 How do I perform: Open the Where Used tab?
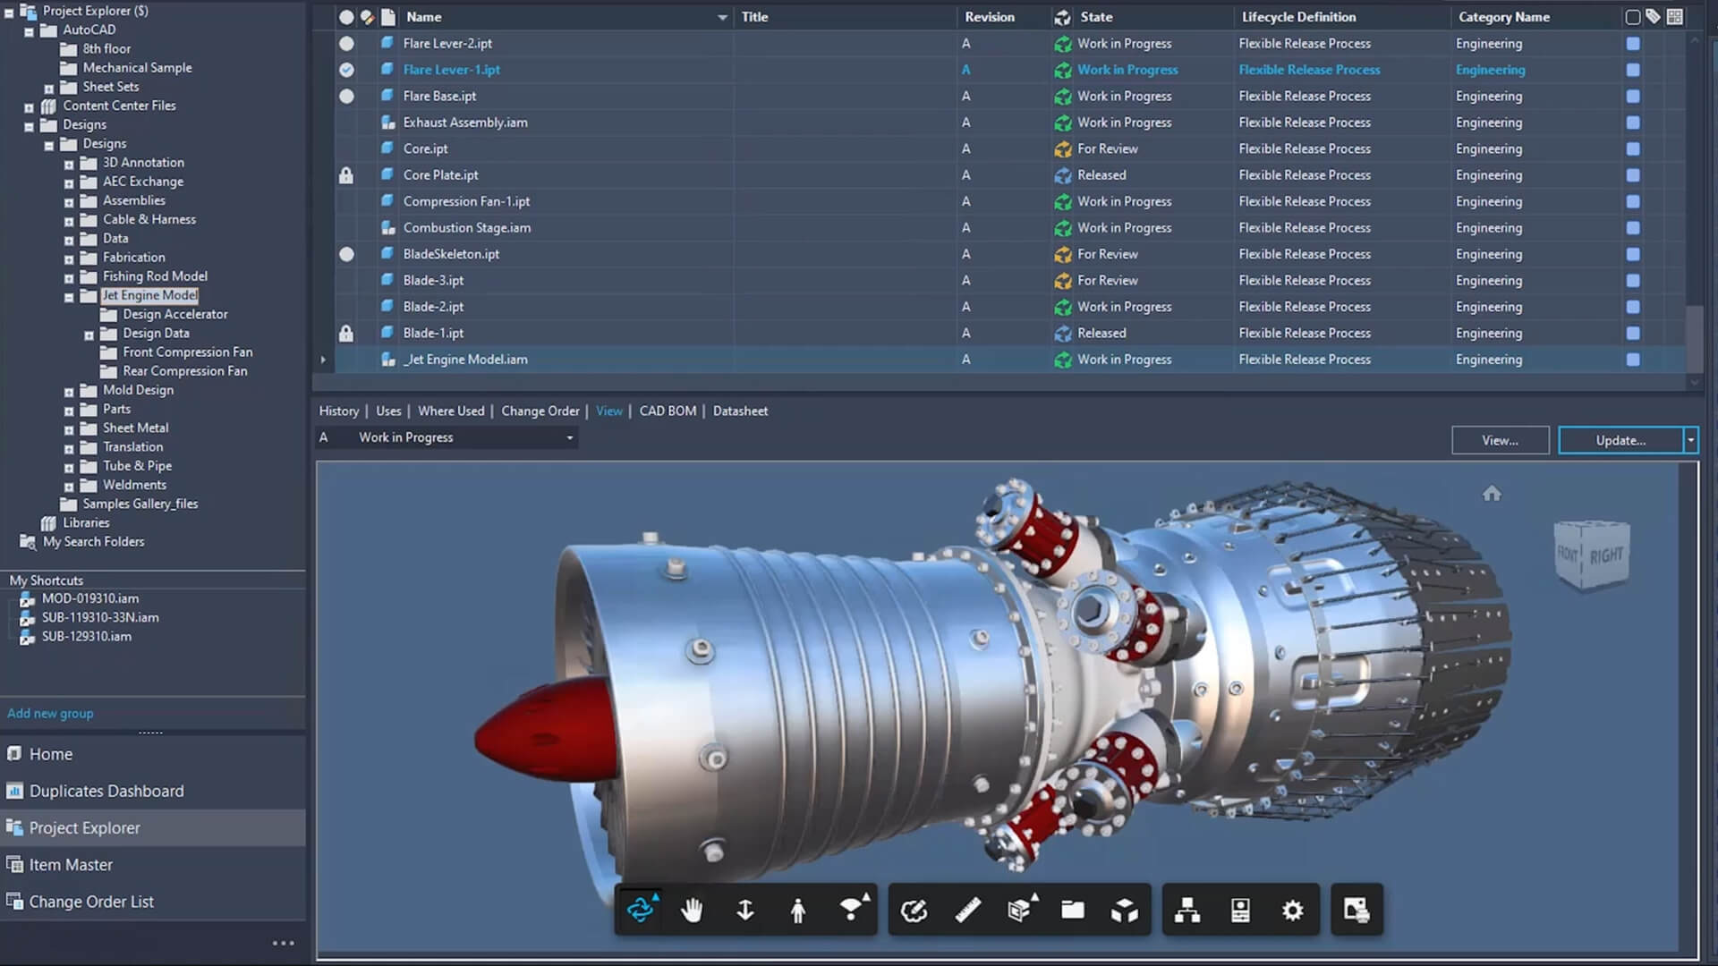click(451, 411)
